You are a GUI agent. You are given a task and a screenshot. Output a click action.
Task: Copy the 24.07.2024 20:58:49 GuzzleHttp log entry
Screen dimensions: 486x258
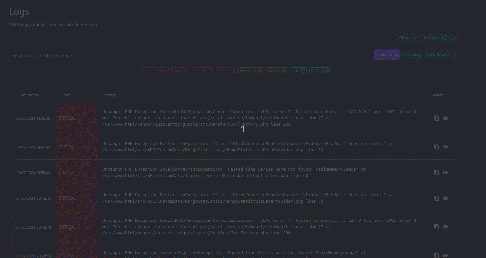tap(436, 227)
